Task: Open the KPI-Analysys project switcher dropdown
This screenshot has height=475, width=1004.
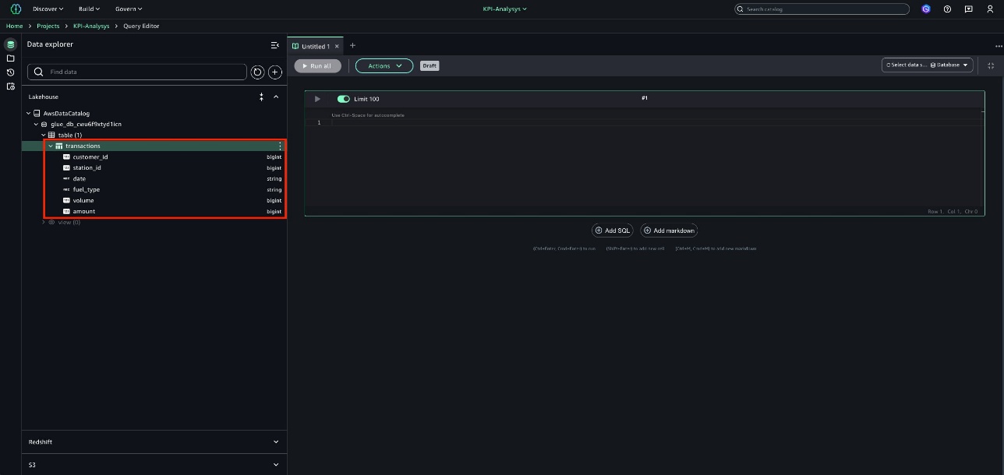Action: (x=505, y=9)
